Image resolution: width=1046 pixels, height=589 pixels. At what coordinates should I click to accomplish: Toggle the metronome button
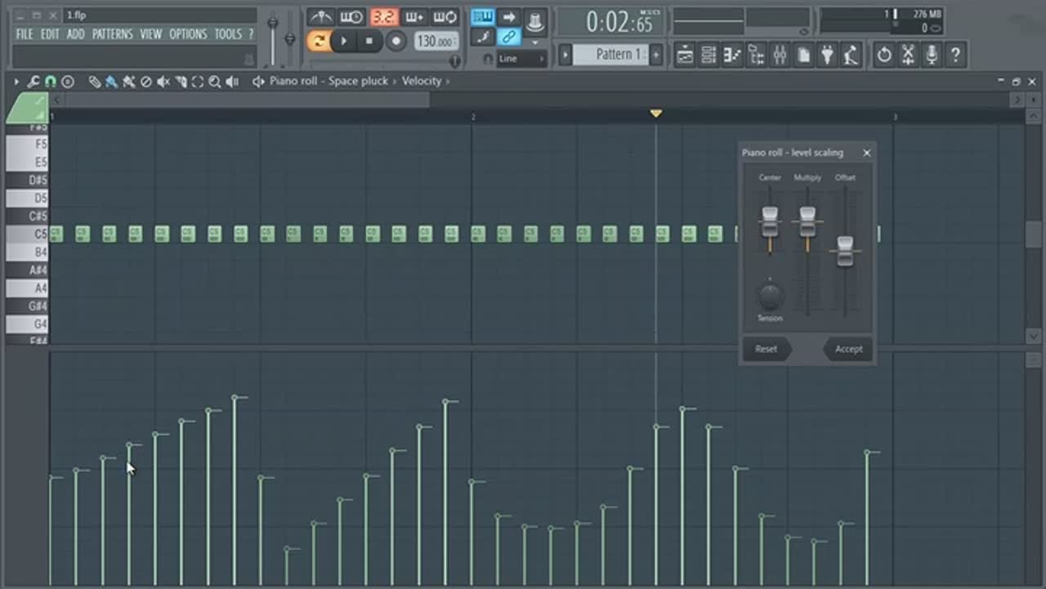click(320, 17)
